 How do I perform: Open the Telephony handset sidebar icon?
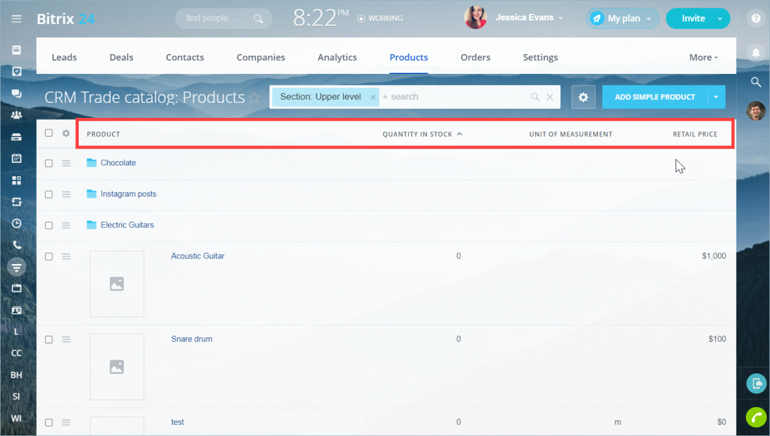point(17,245)
